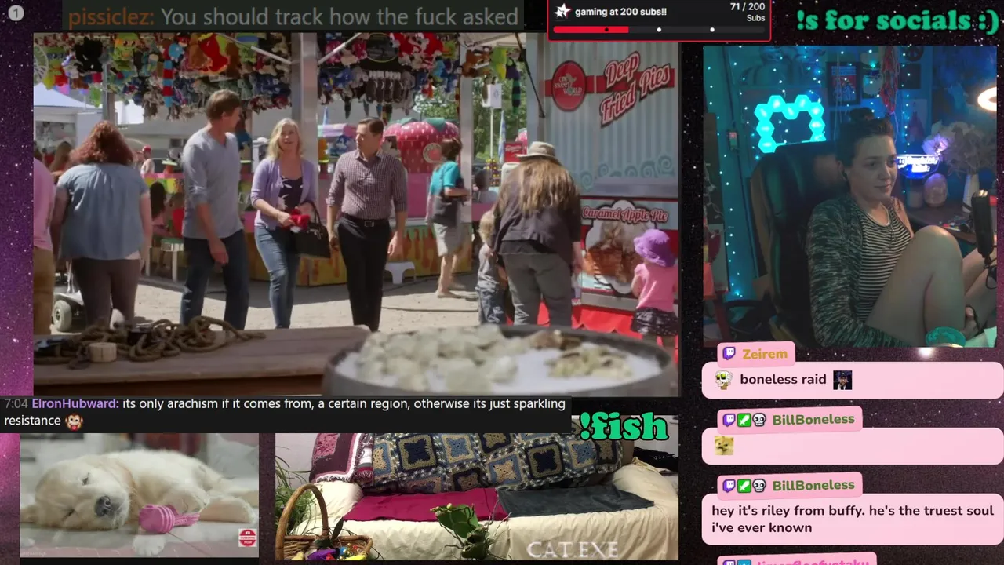
Task: Click the Twitch badge above the riley message
Action: click(729, 486)
